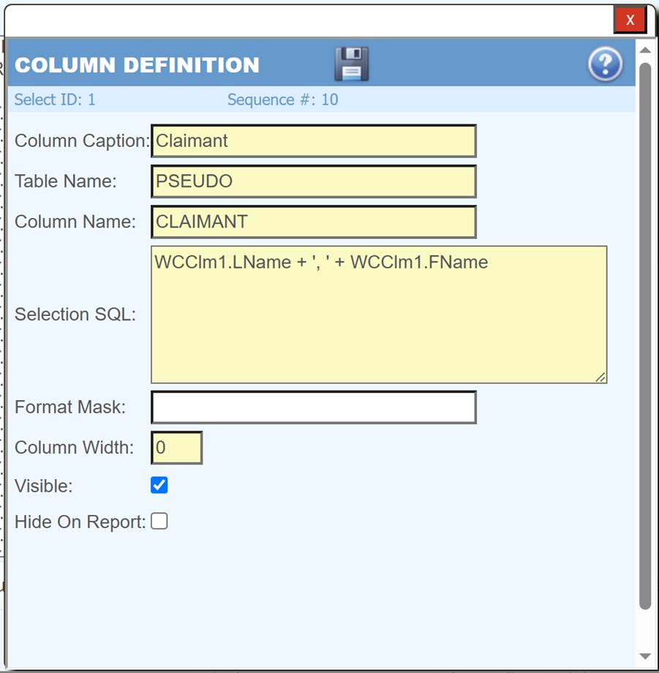Click the scrollbar down arrow
This screenshot has width=659, height=673.
pos(645,656)
